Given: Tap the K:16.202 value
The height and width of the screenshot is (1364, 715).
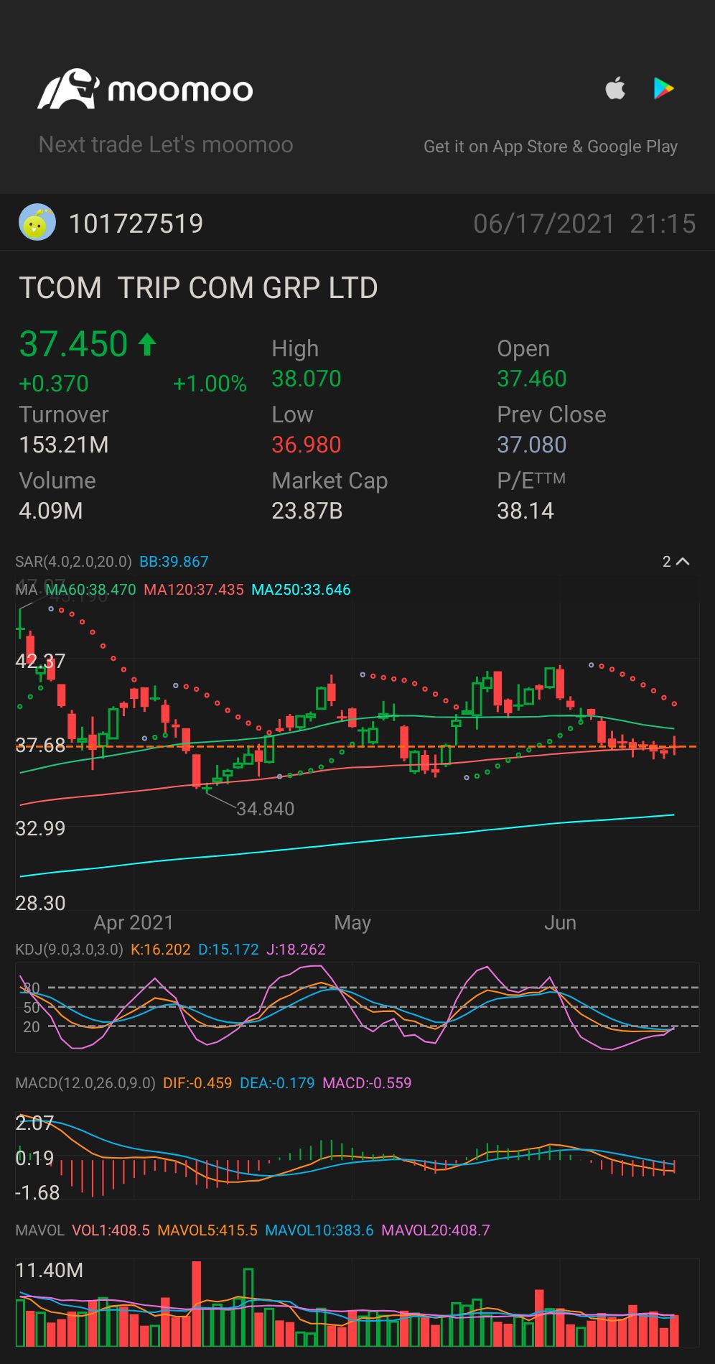Looking at the screenshot, I should click(x=161, y=950).
